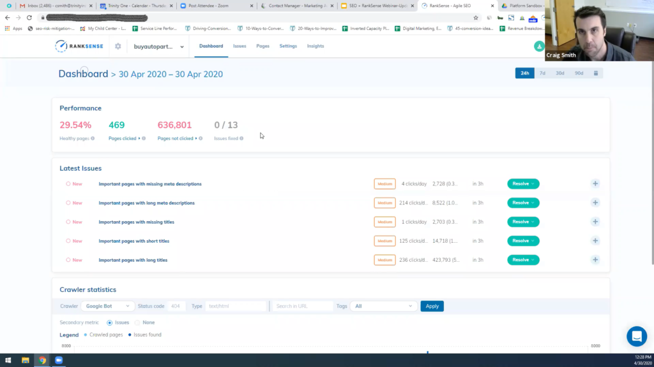Select the 90d time range
Screen dimensions: 654x367
pyautogui.click(x=579, y=73)
